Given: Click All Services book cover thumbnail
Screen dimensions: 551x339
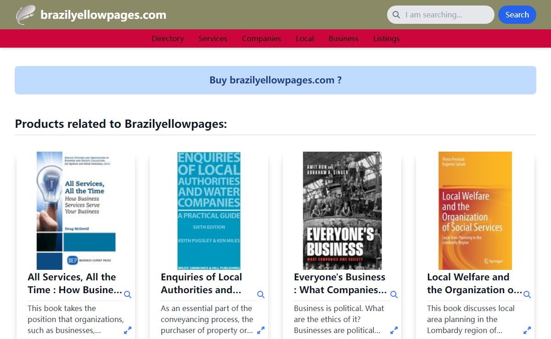Looking at the screenshot, I should (x=76, y=211).
